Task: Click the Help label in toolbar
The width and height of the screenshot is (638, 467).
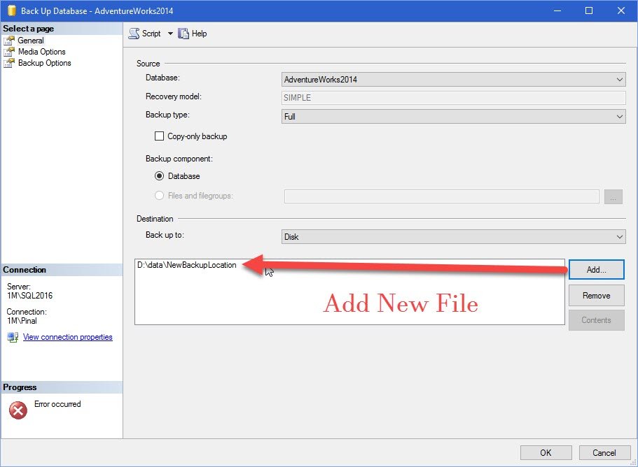Action: click(200, 34)
